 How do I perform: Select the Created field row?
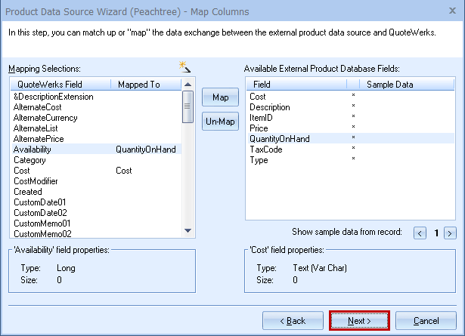pyautogui.click(x=96, y=192)
